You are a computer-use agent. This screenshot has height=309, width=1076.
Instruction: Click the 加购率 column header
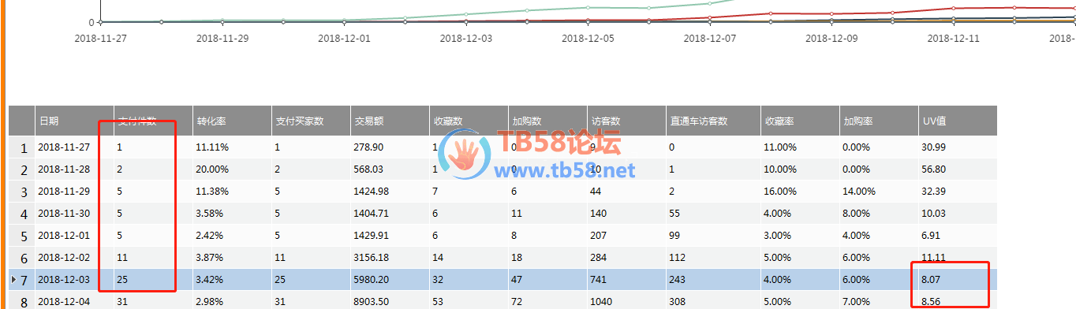point(879,121)
